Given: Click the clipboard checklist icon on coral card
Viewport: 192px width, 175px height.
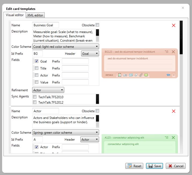Looking at the screenshot, I should coord(119,75).
